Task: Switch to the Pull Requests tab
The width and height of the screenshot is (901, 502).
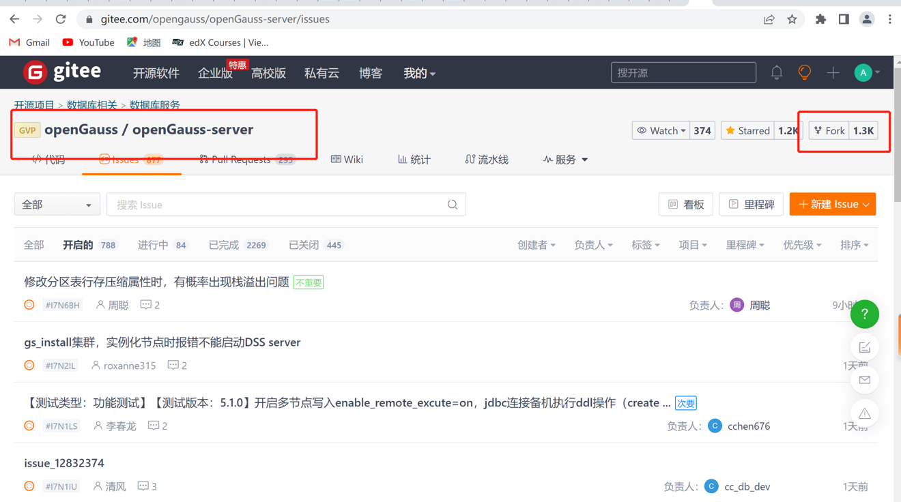Action: click(x=242, y=159)
